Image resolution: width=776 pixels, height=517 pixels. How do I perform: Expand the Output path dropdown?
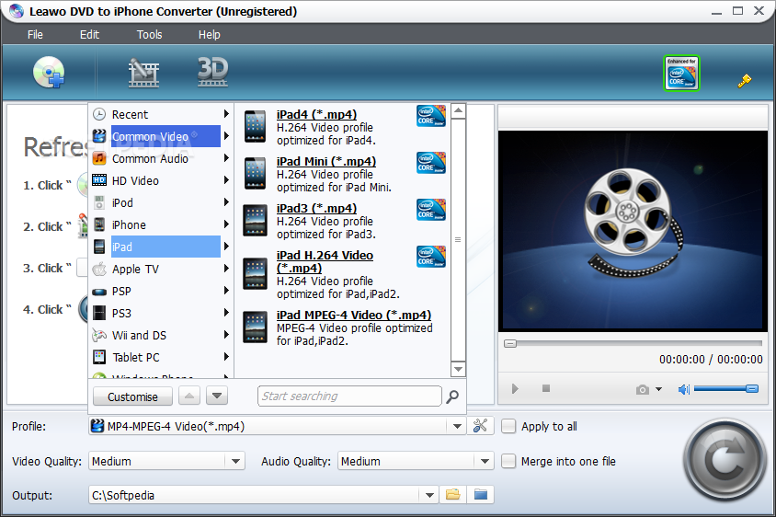click(x=429, y=495)
